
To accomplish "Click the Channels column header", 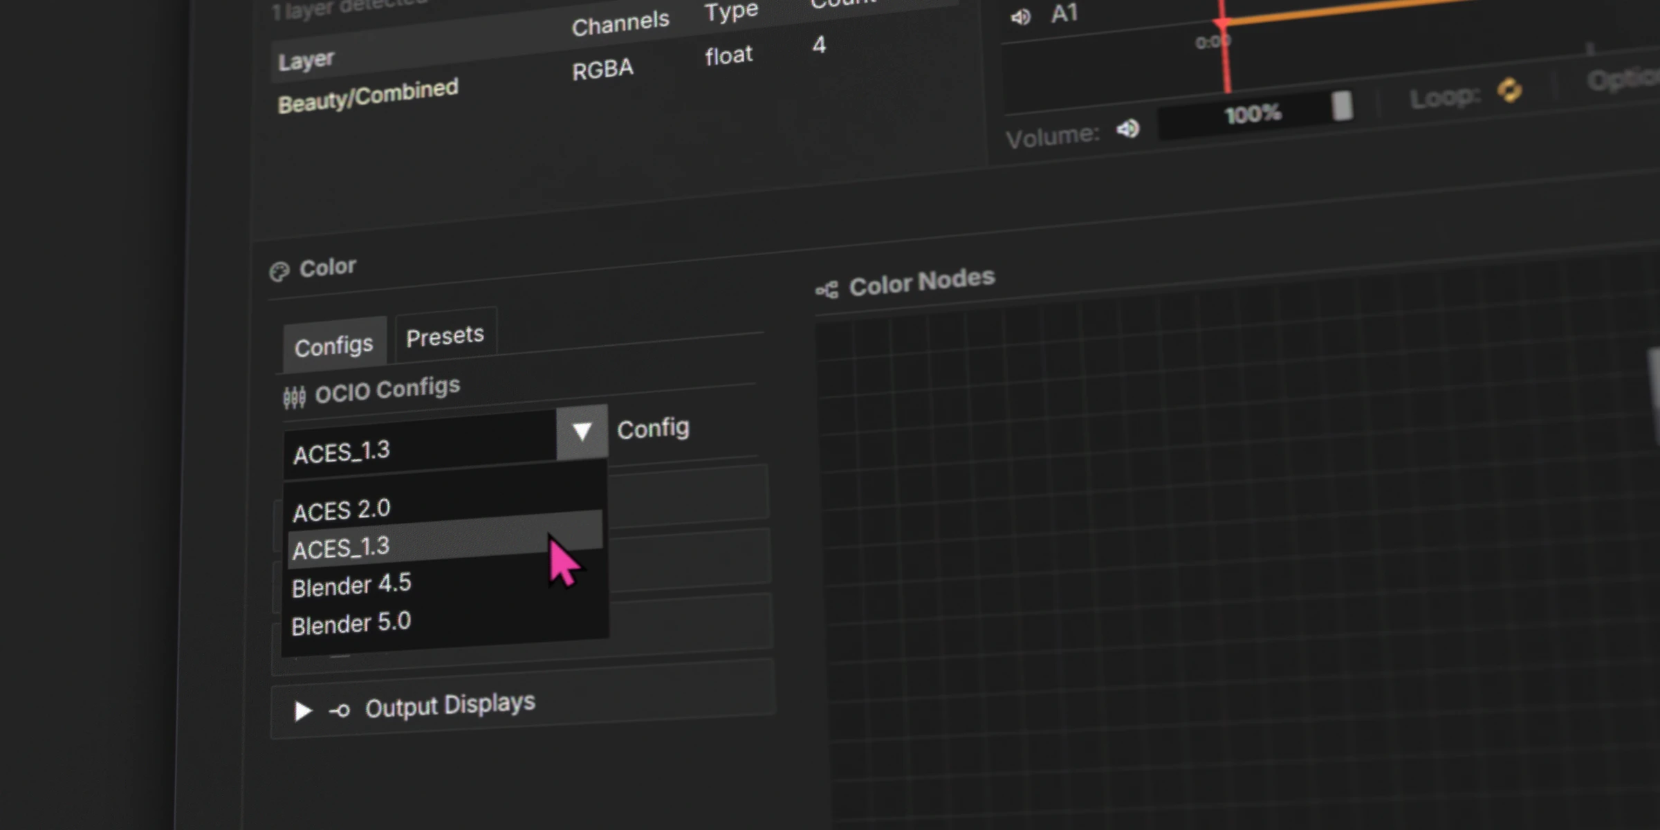I will pos(620,24).
